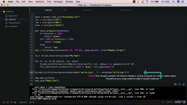Open the Find menu
This screenshot has height=105, width=187.
click(49, 1)
